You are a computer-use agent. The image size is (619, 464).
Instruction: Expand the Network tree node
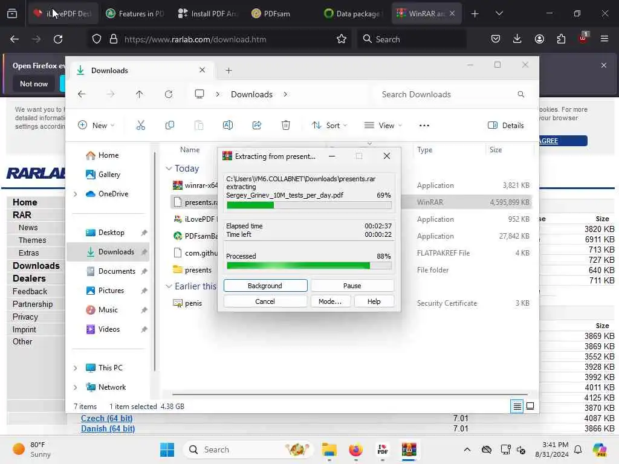click(x=75, y=387)
